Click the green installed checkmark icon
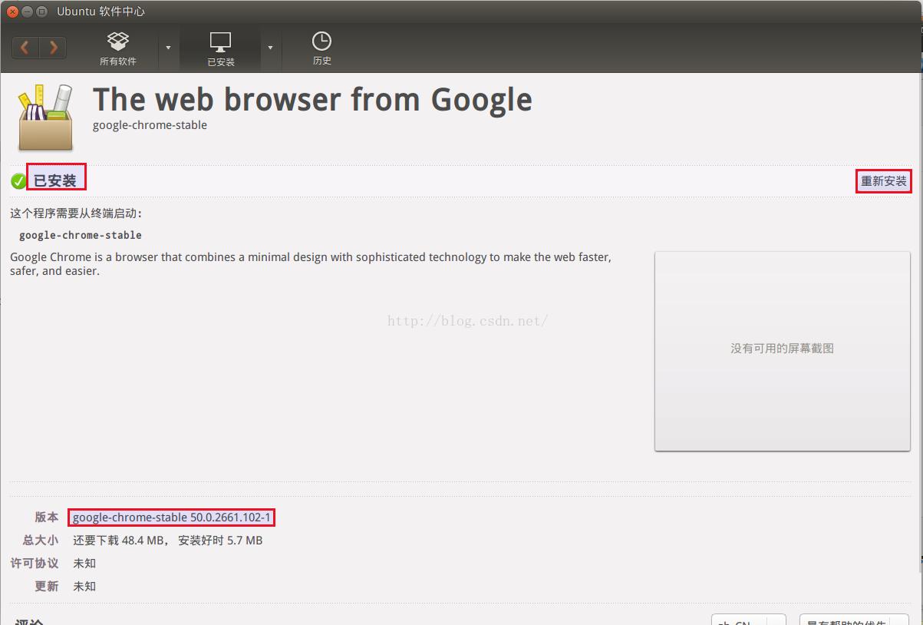Screen dimensions: 923x625 point(18,181)
